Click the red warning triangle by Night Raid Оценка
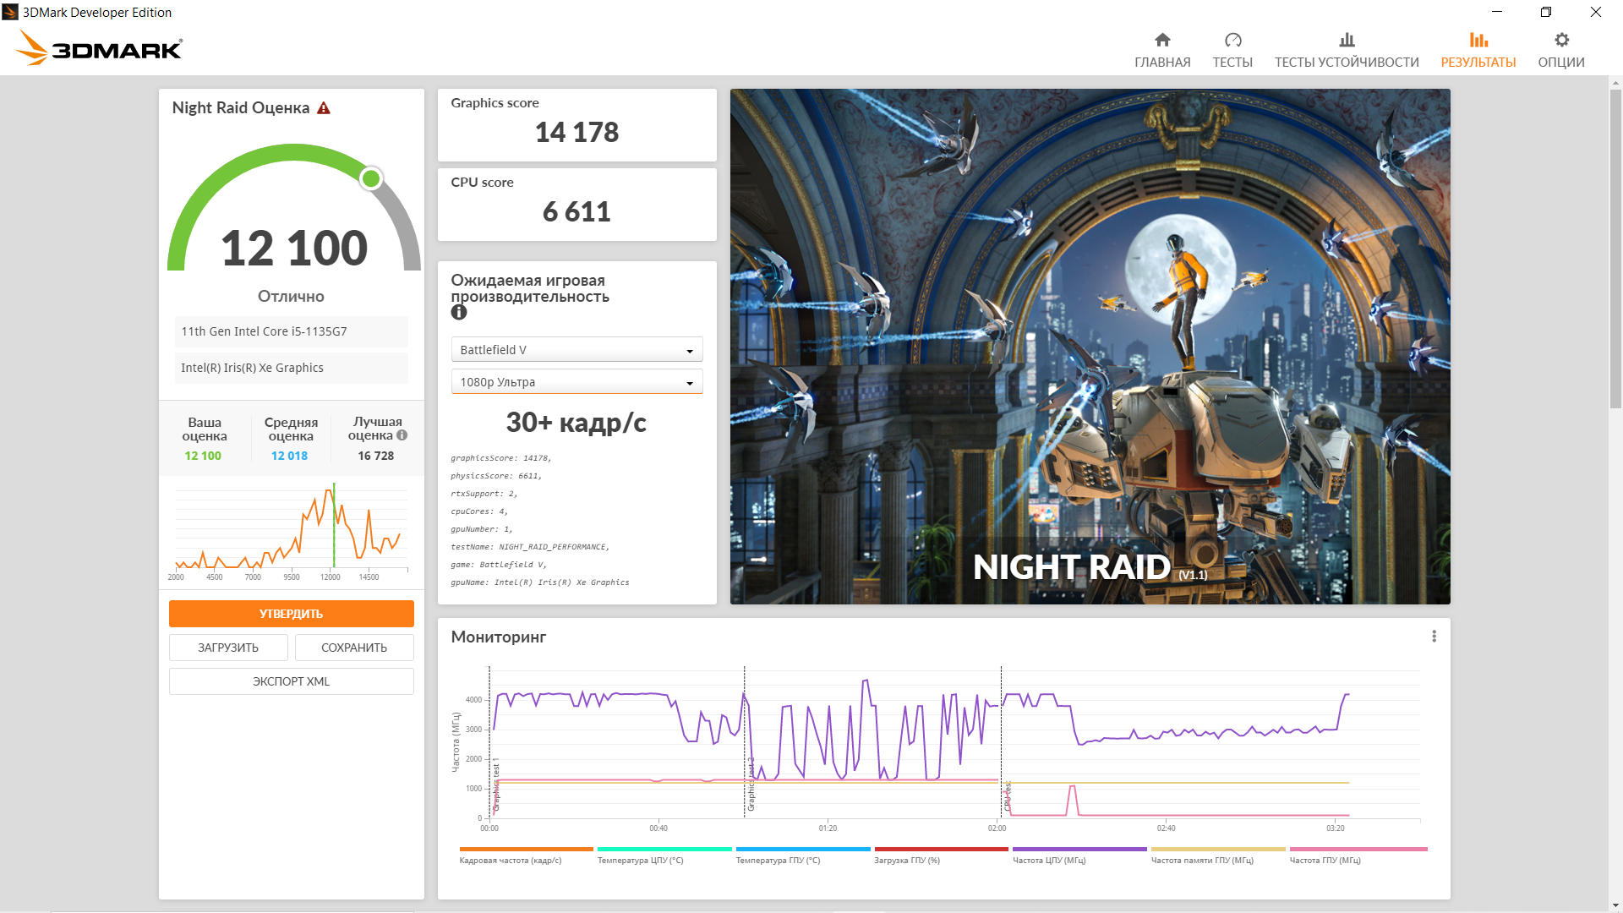1623x913 pixels. click(x=324, y=108)
